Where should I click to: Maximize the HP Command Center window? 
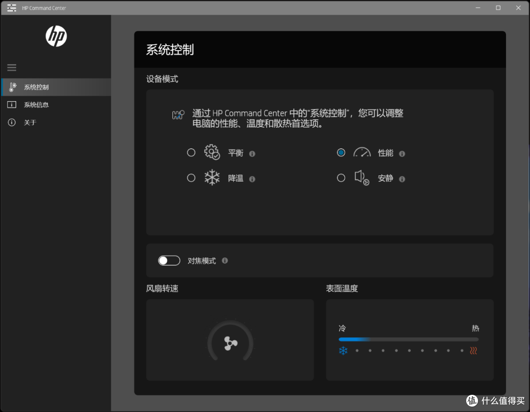(x=498, y=7)
